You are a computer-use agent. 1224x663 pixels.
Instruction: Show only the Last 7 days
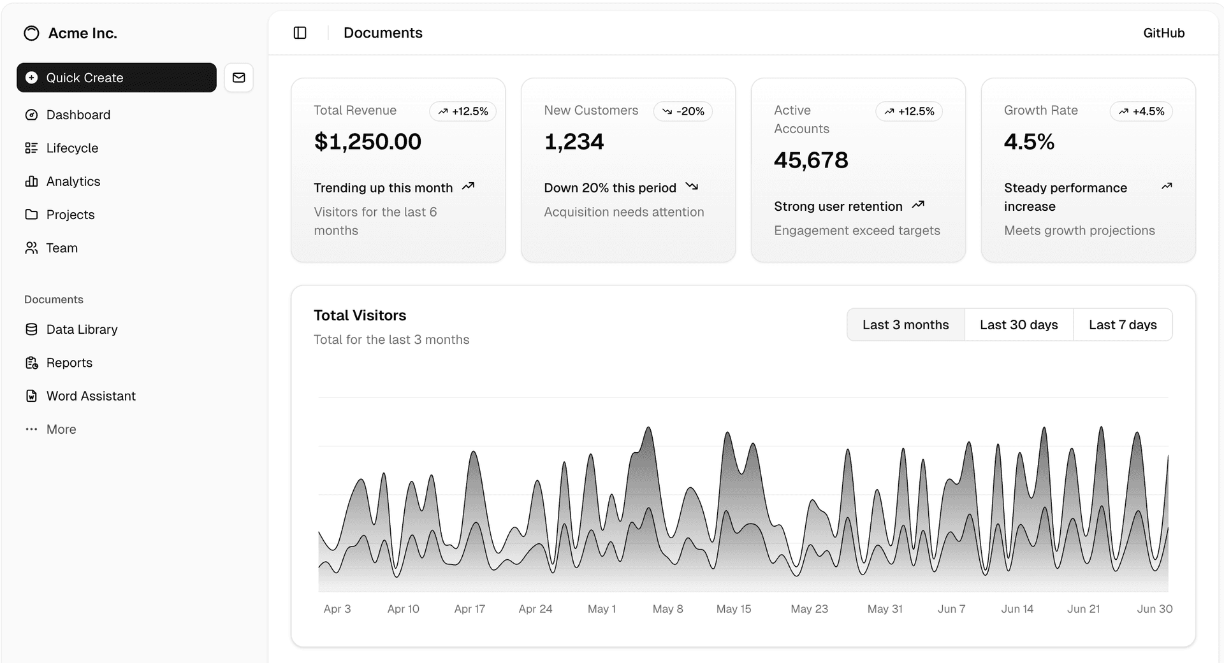click(x=1122, y=325)
